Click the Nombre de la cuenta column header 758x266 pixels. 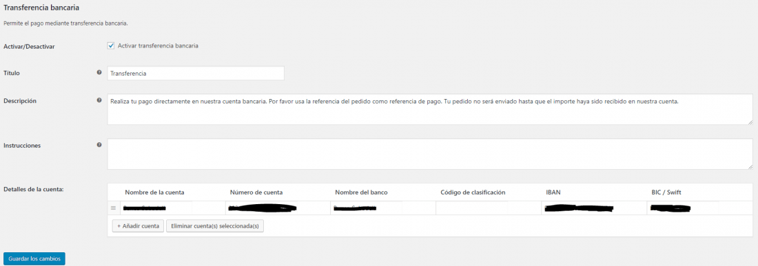tap(154, 192)
